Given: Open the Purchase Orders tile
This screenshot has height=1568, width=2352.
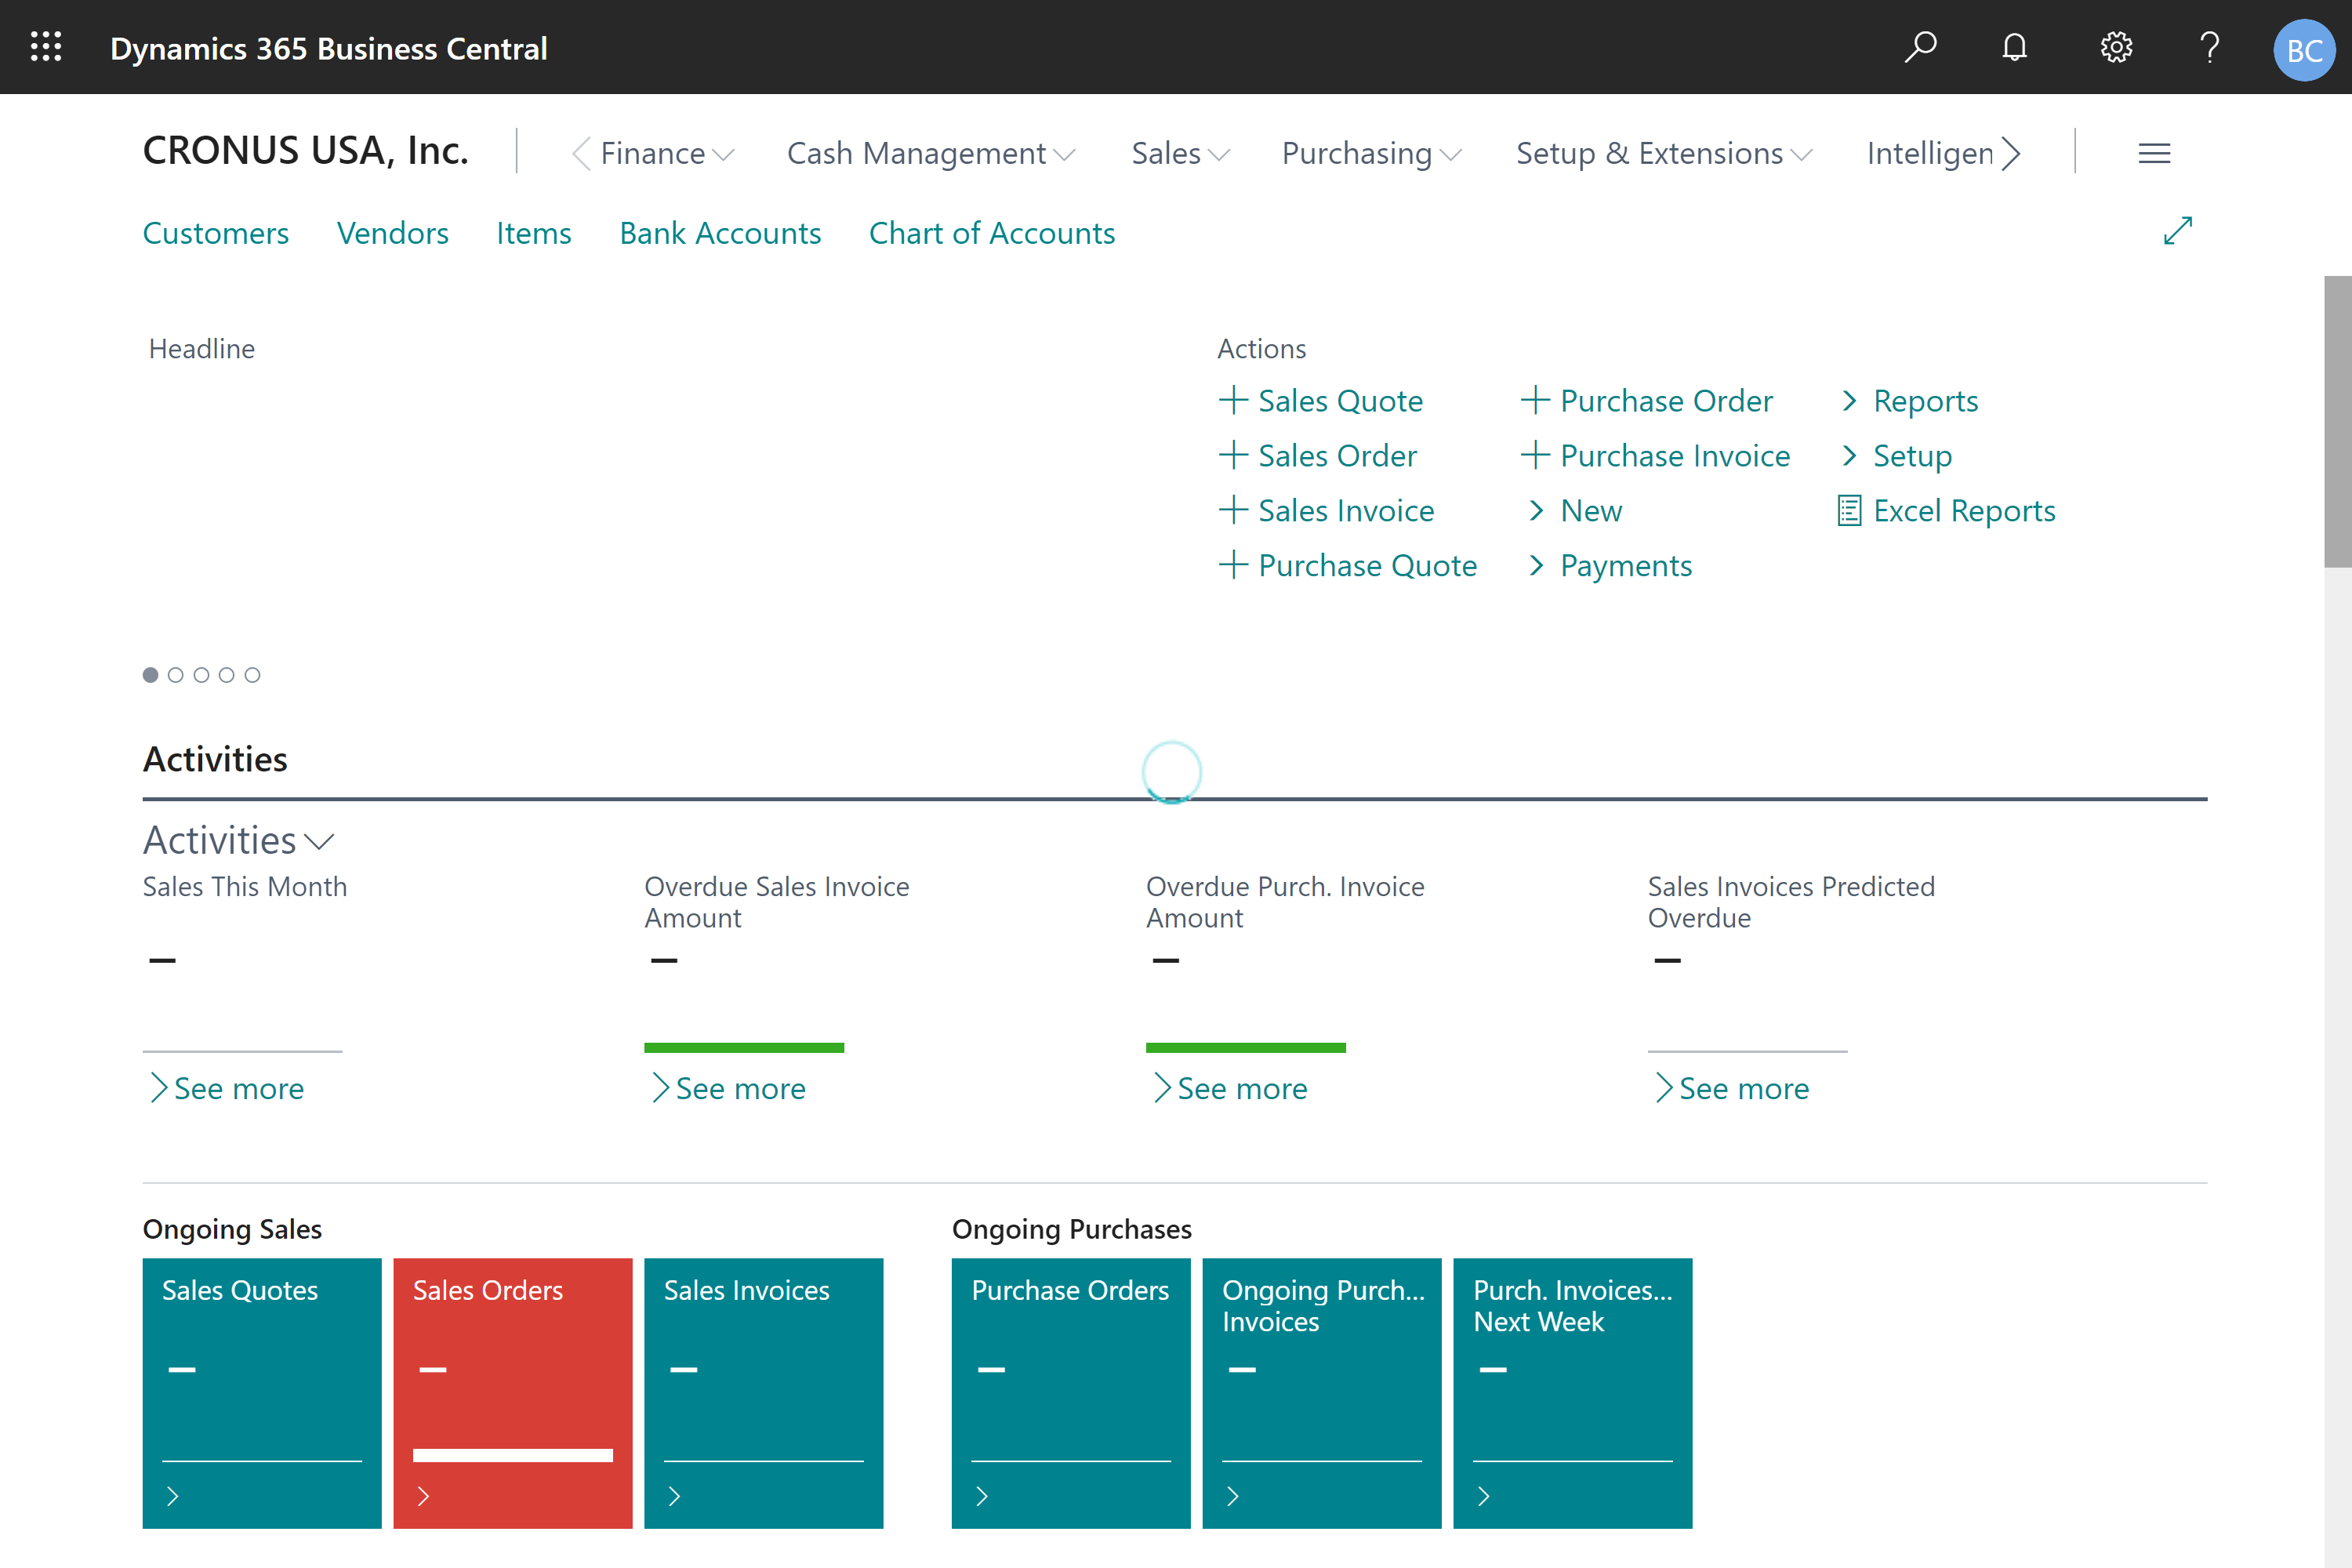Looking at the screenshot, I should [1071, 1393].
